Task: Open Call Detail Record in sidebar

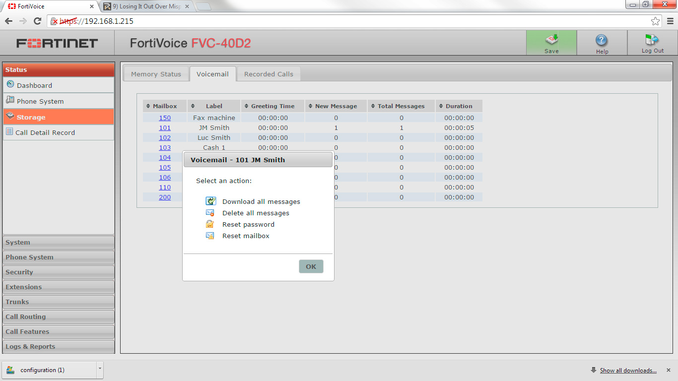Action: click(59, 132)
